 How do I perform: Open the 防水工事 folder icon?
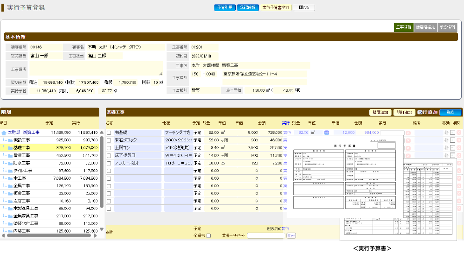pyautogui.click(x=10, y=163)
